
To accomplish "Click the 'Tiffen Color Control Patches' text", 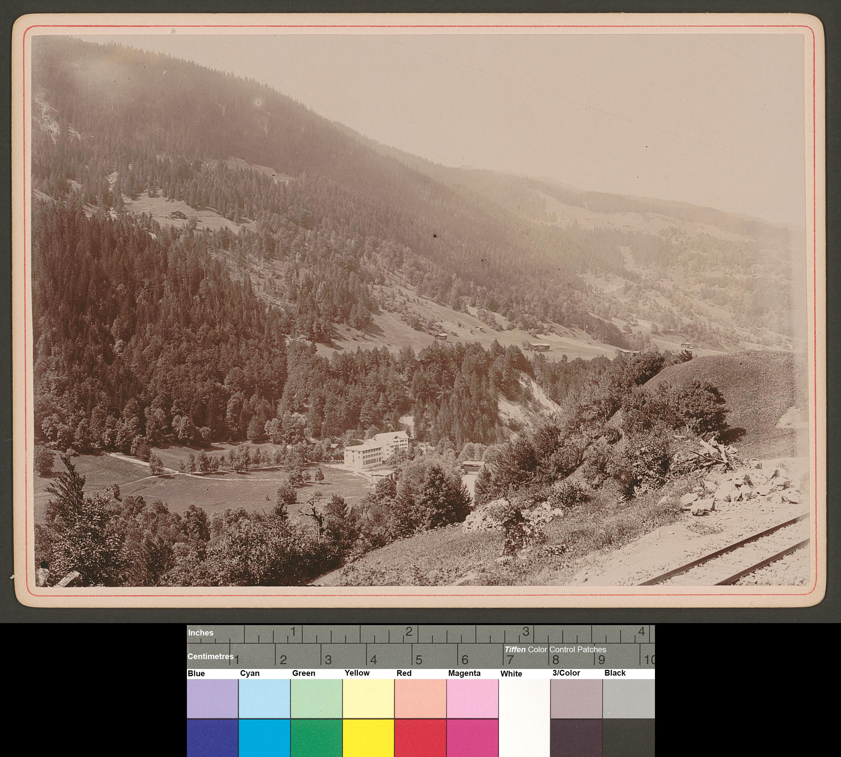I will pos(555,649).
